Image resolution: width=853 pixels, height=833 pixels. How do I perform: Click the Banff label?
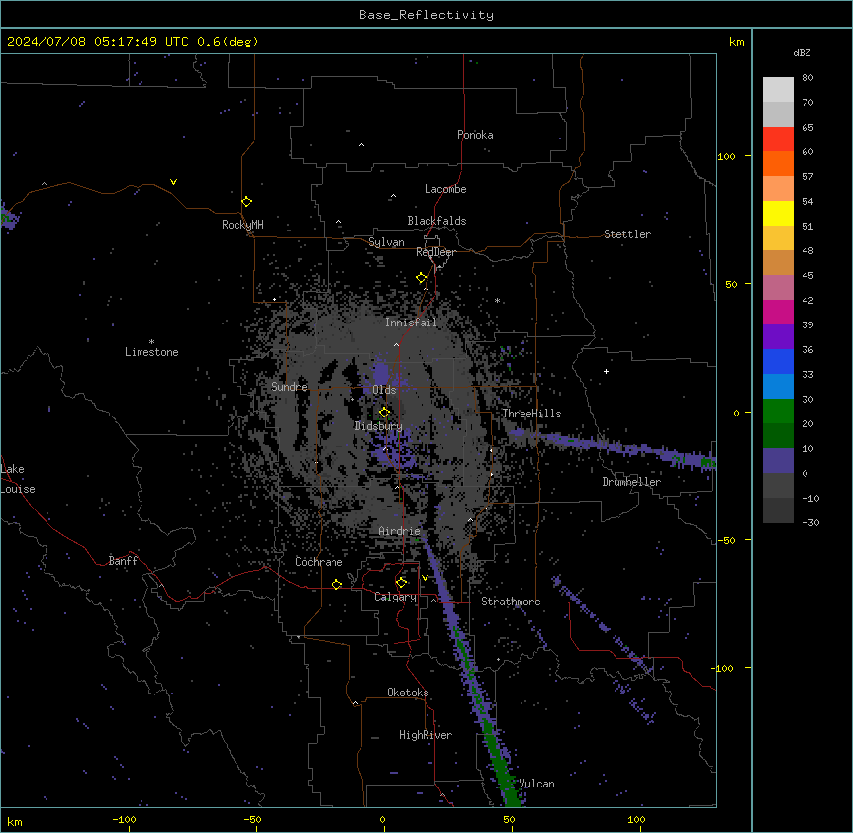[123, 561]
